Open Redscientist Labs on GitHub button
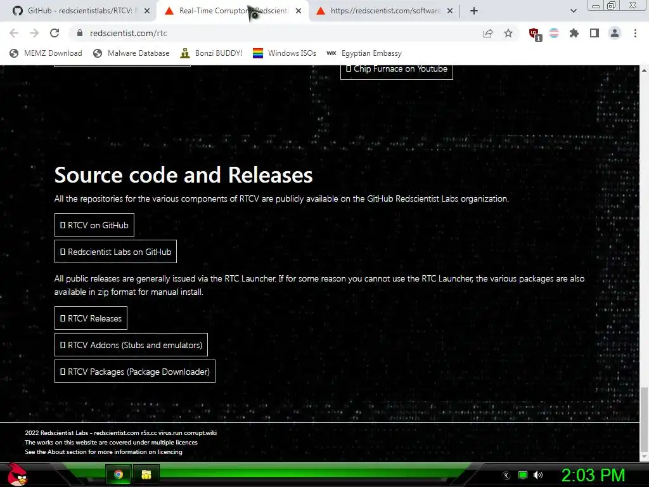This screenshot has height=487, width=649. point(115,251)
